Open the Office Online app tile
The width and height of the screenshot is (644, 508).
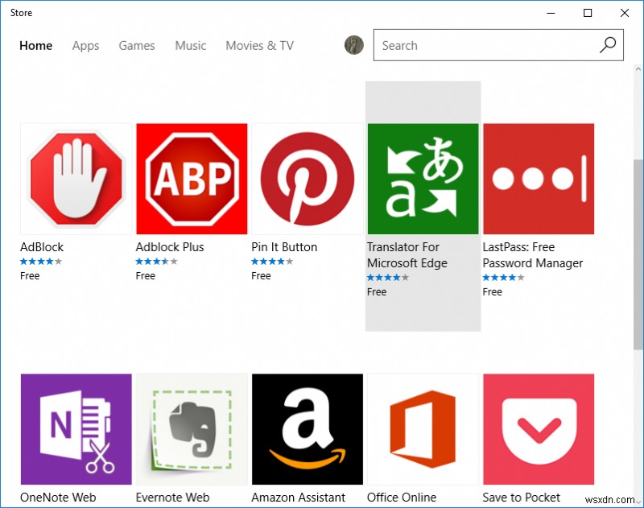pyautogui.click(x=423, y=428)
